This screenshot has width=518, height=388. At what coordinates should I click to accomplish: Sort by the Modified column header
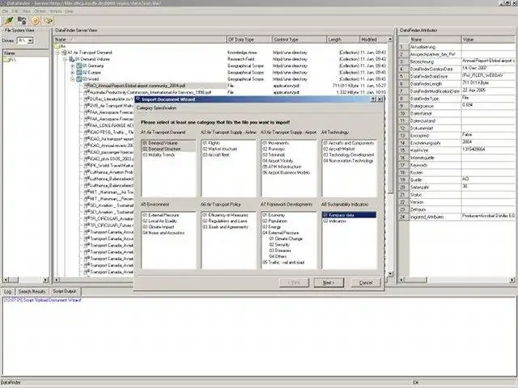point(372,40)
